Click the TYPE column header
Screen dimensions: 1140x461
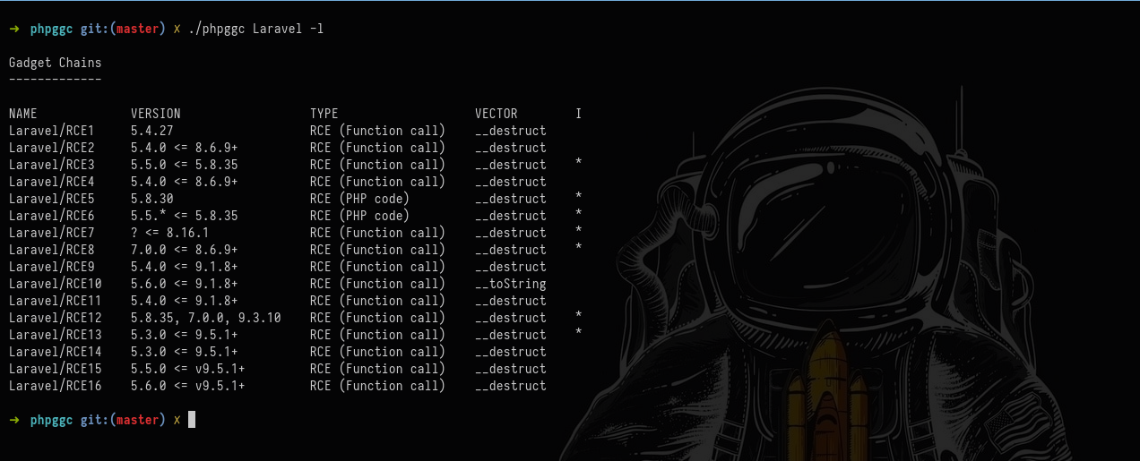click(x=324, y=114)
